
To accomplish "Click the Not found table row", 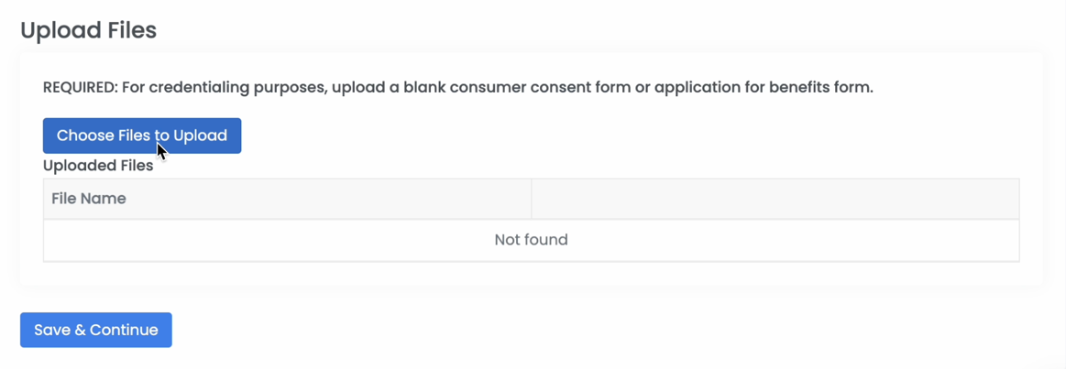I will tap(531, 240).
